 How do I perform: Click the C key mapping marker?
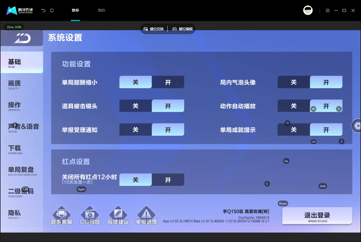267,184
